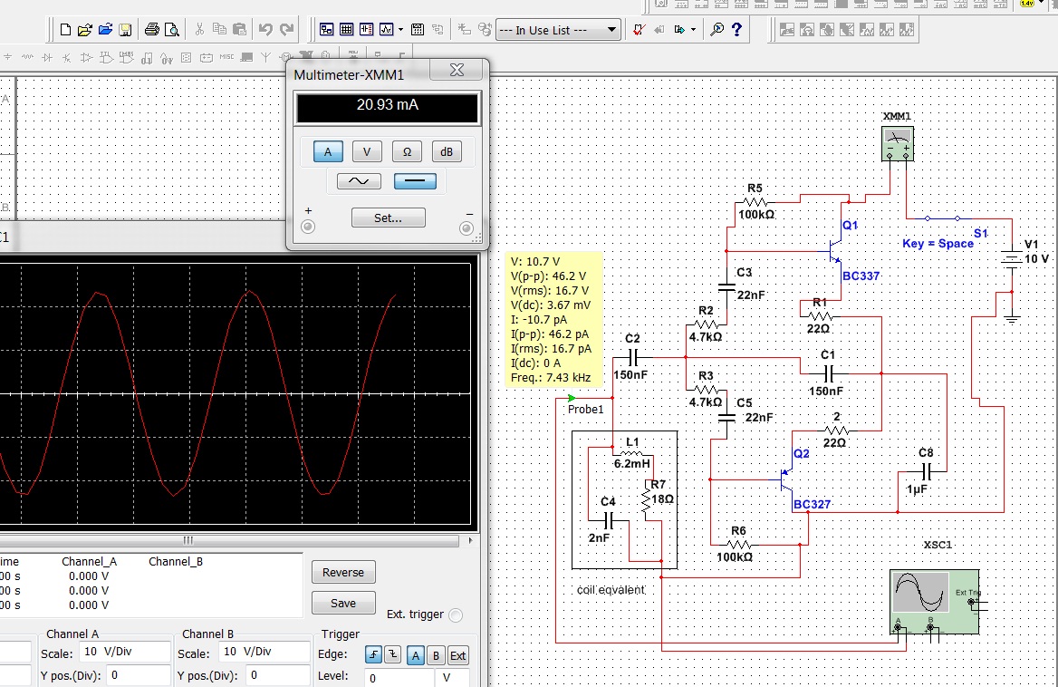1058x687 pixels.
Task: Click the Spreadsheet view grid icon
Action: click(347, 30)
